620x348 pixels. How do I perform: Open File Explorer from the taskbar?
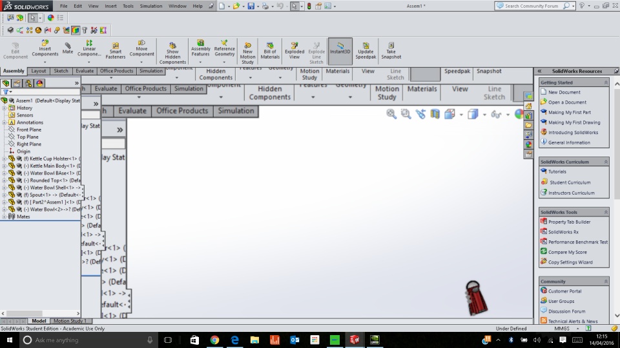coord(254,340)
